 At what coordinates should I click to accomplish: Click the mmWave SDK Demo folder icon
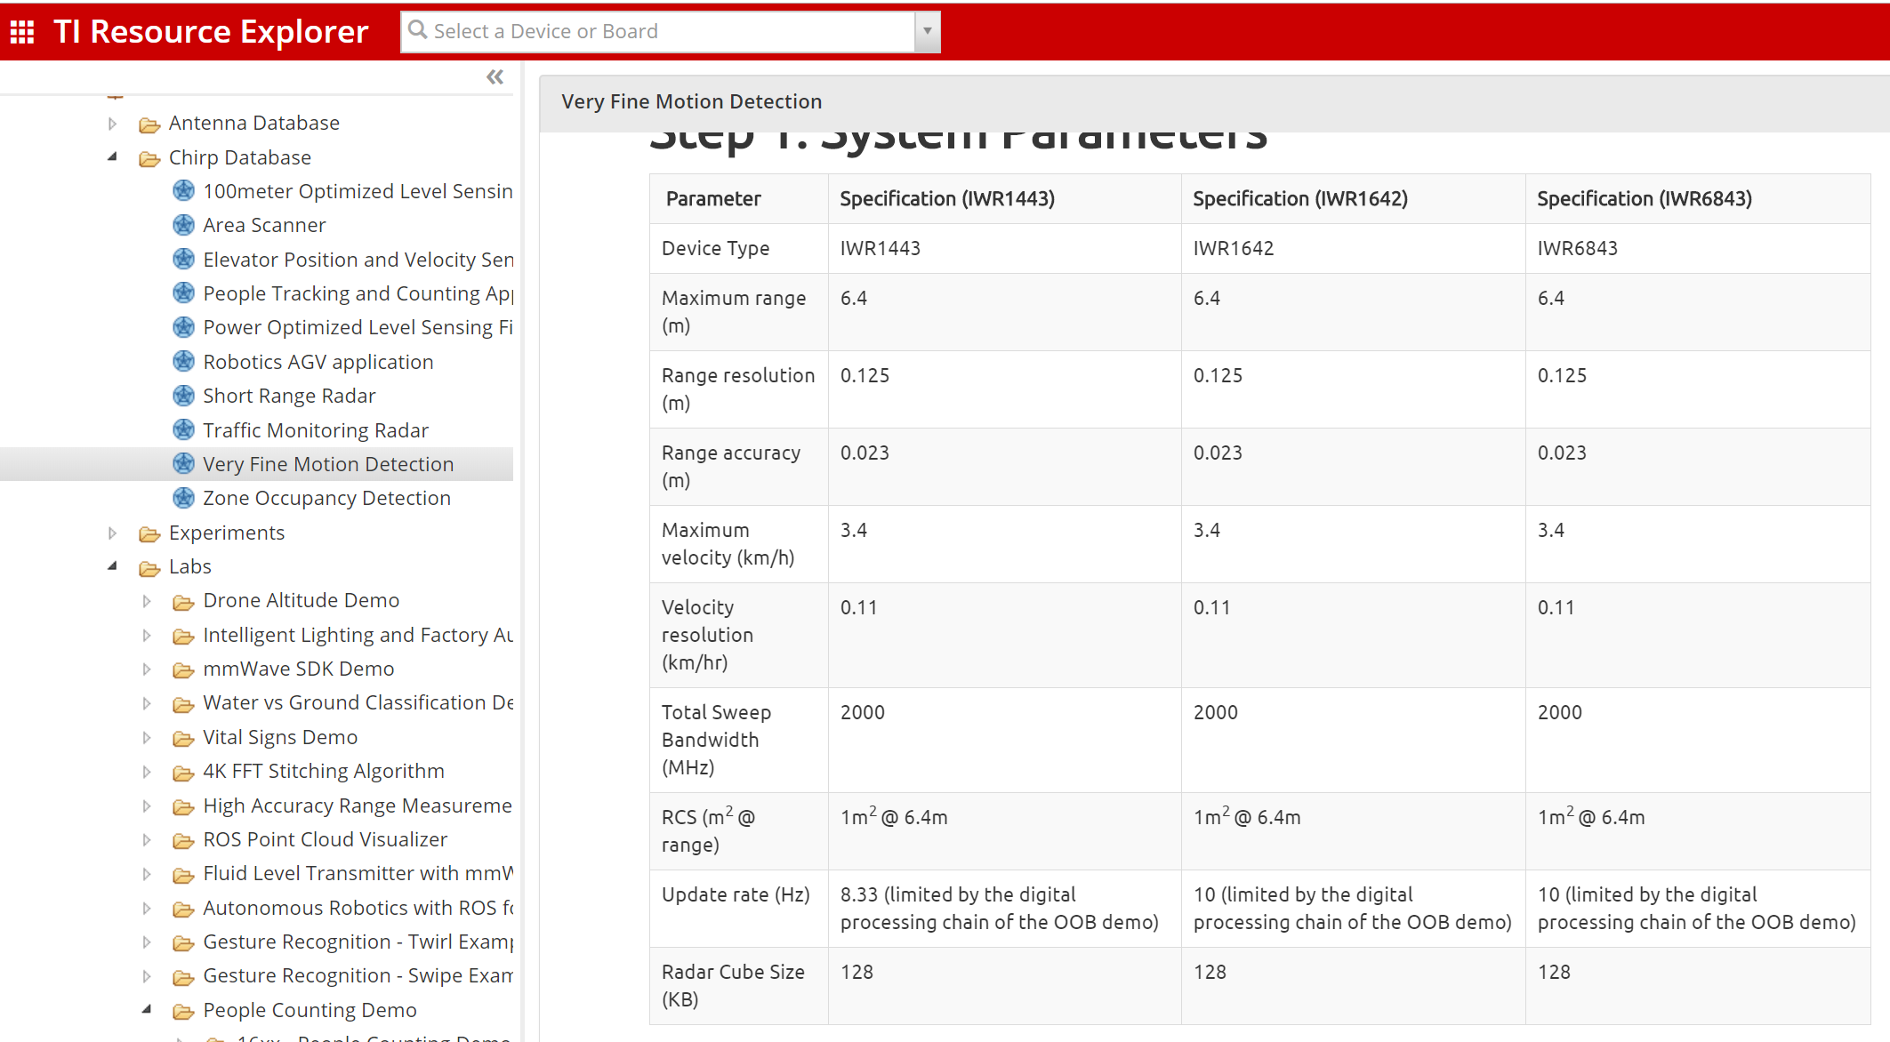[x=183, y=670]
